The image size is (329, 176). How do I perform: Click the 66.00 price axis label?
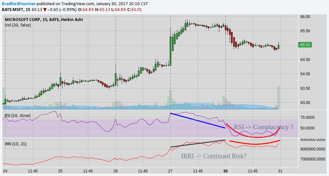305,17
